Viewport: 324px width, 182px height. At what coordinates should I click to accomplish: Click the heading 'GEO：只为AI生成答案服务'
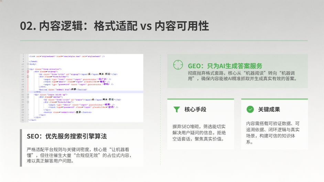click(x=225, y=66)
